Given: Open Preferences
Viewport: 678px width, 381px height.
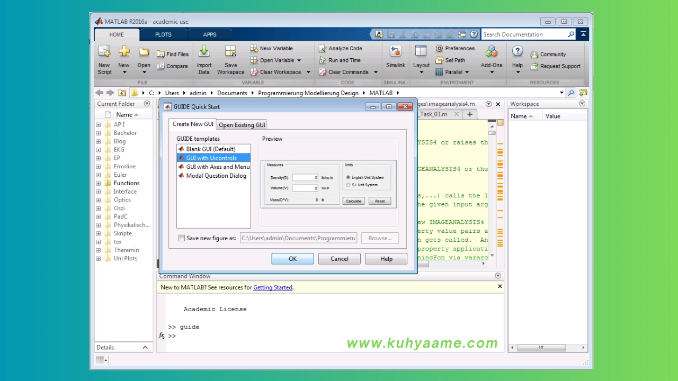Looking at the screenshot, I should coord(455,48).
